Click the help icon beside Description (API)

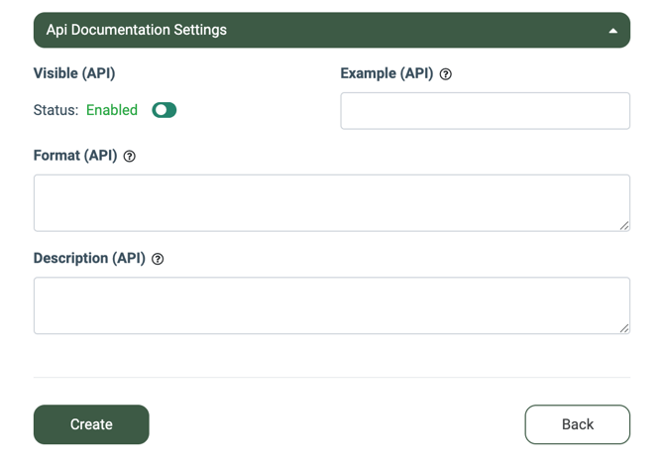[x=158, y=259]
